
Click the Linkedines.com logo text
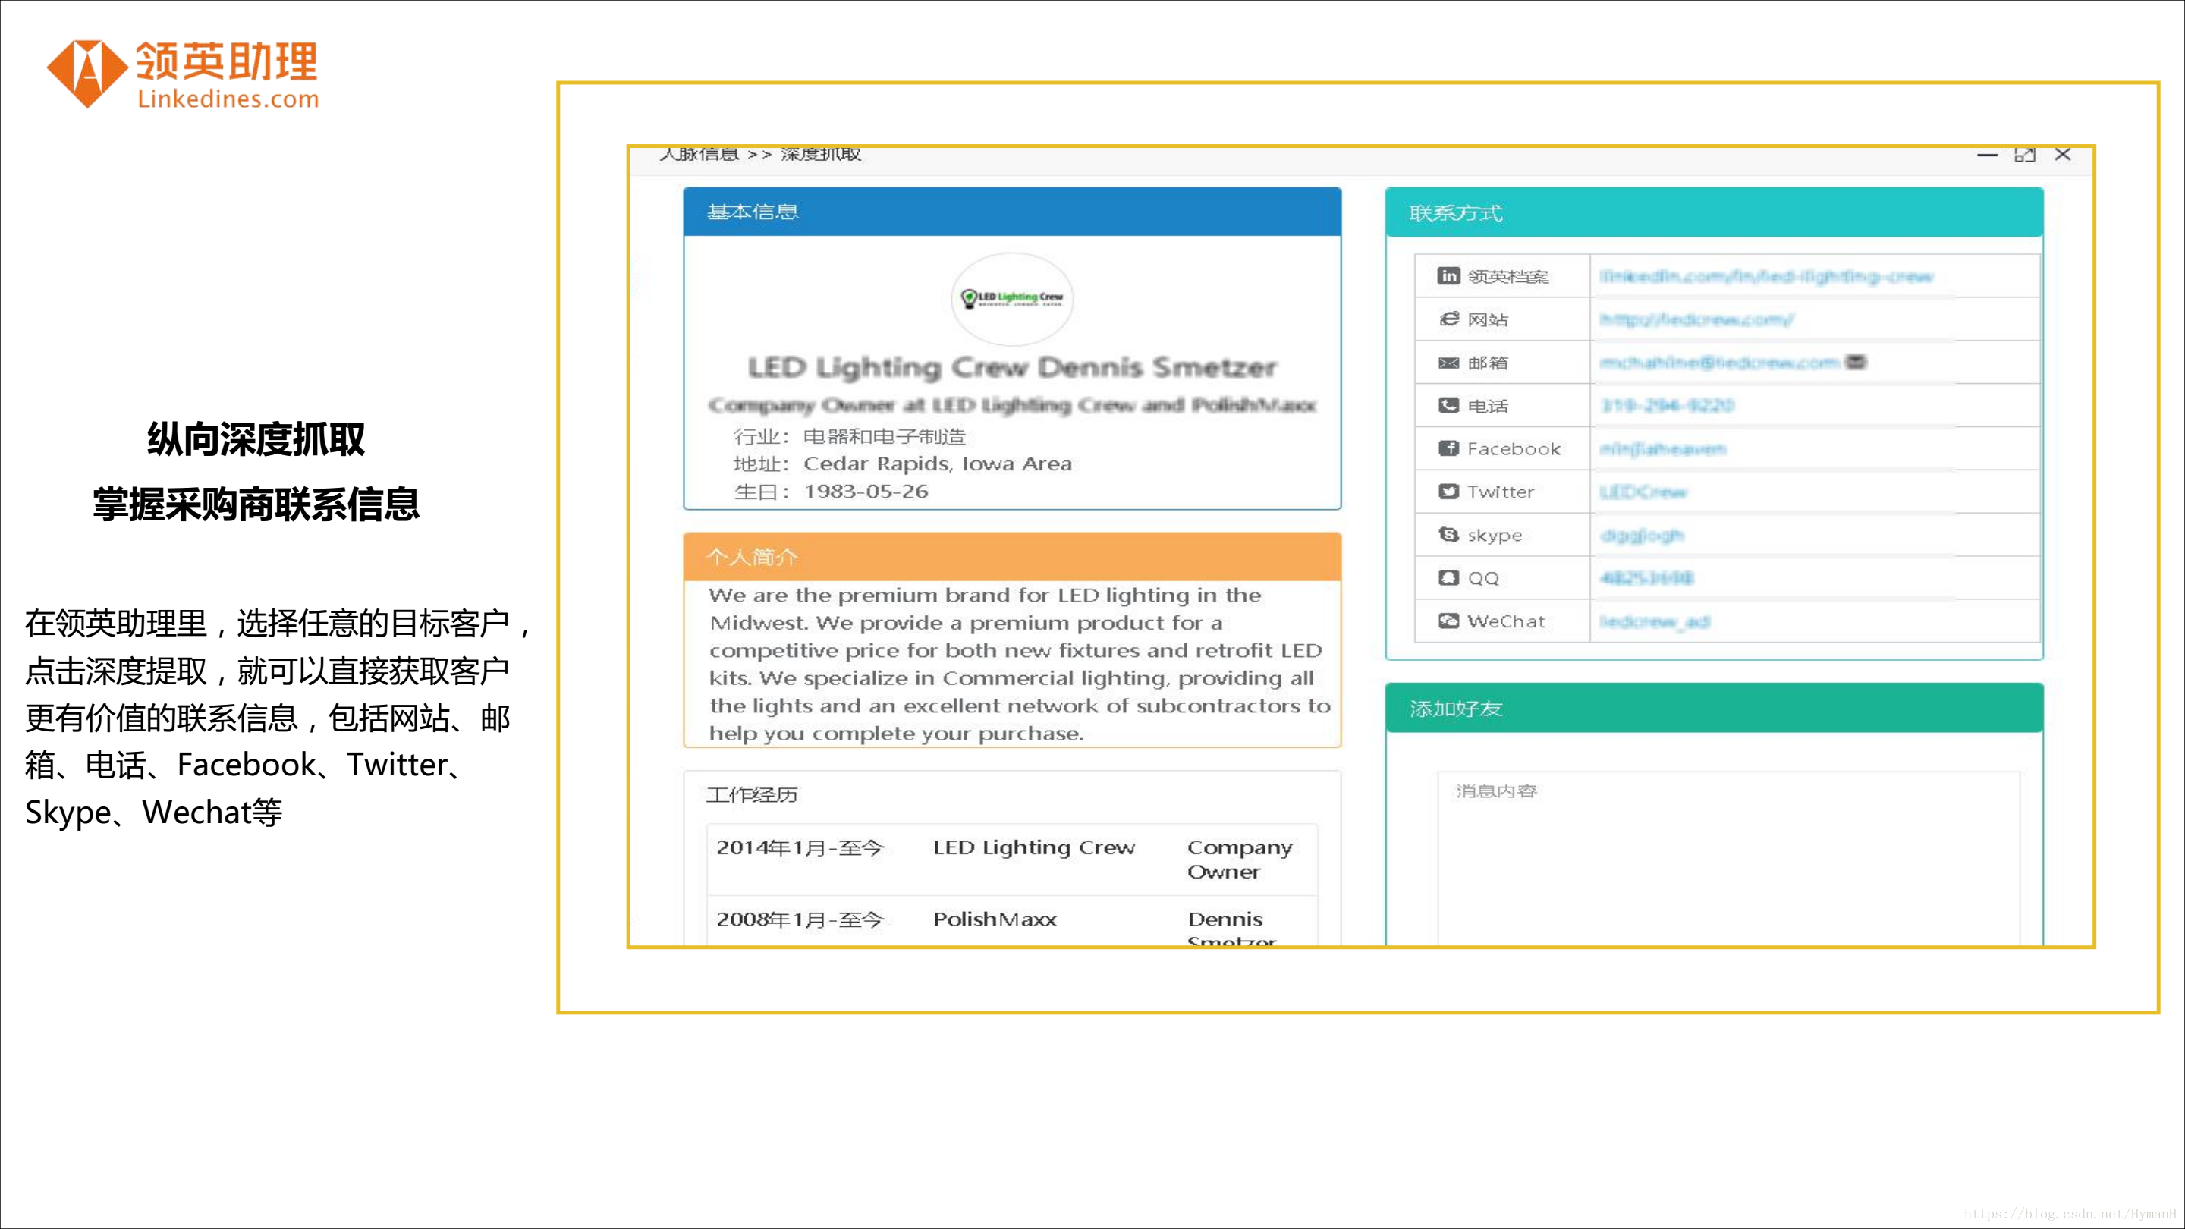tap(228, 99)
